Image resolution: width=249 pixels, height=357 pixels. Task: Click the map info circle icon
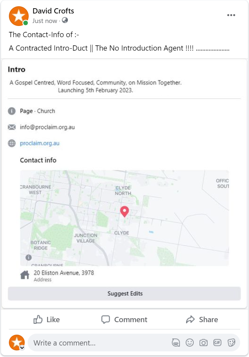(x=29, y=257)
